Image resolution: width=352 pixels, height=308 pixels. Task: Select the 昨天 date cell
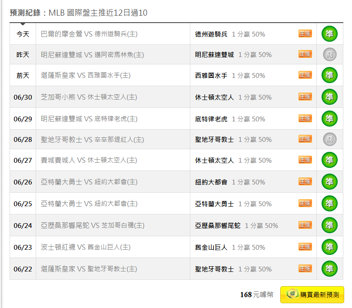(x=23, y=54)
